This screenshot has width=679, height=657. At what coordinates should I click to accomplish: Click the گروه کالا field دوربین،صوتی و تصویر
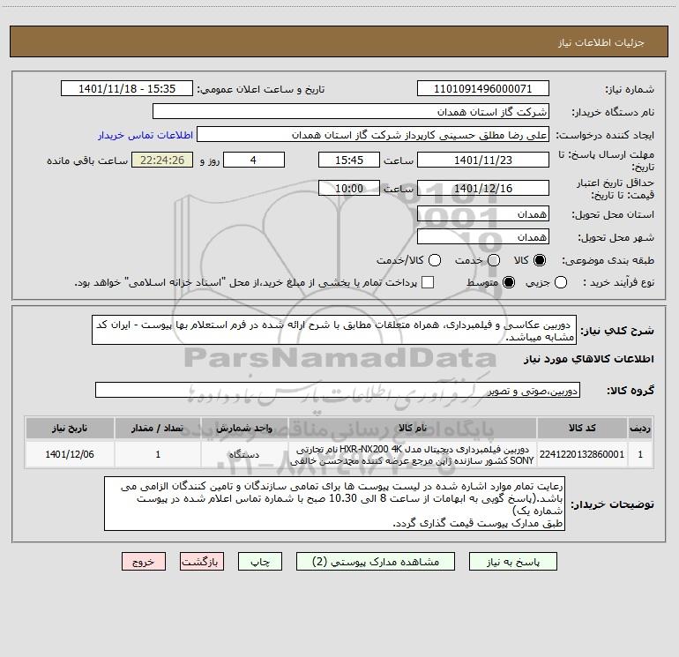click(338, 390)
